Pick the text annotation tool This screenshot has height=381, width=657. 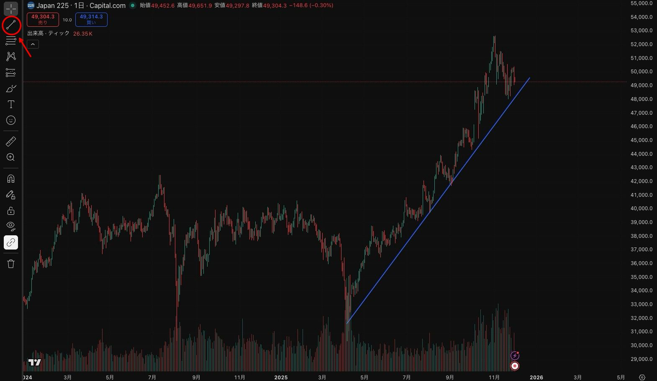11,105
